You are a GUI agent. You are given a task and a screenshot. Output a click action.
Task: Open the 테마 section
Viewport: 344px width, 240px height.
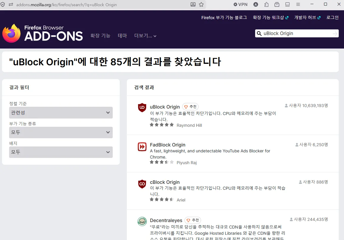[x=122, y=36]
